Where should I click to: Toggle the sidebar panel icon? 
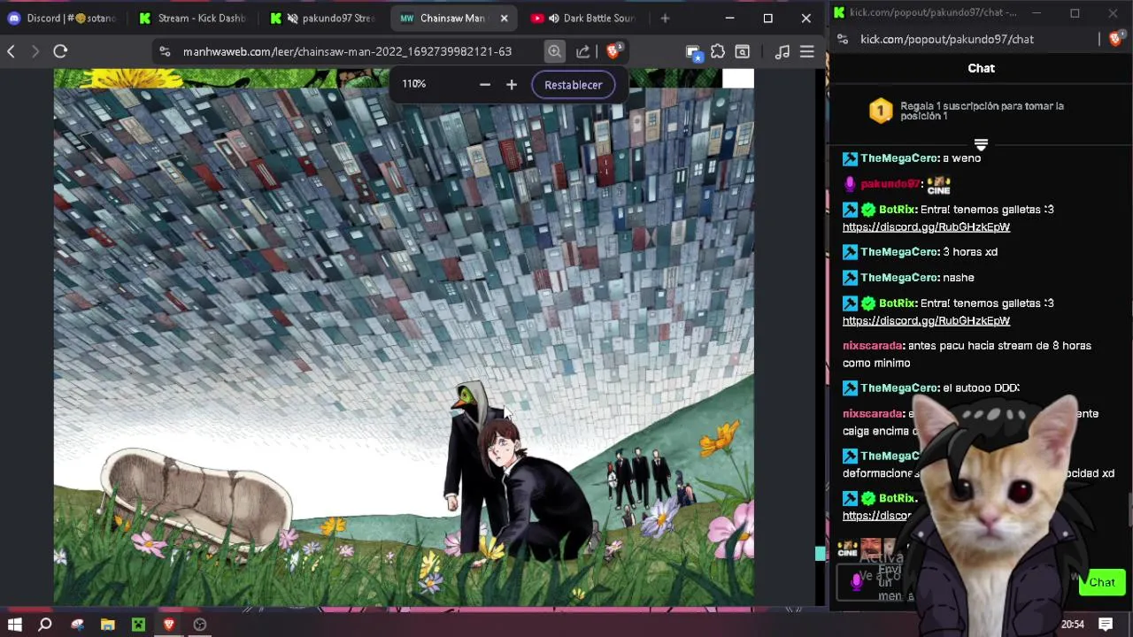tap(743, 51)
